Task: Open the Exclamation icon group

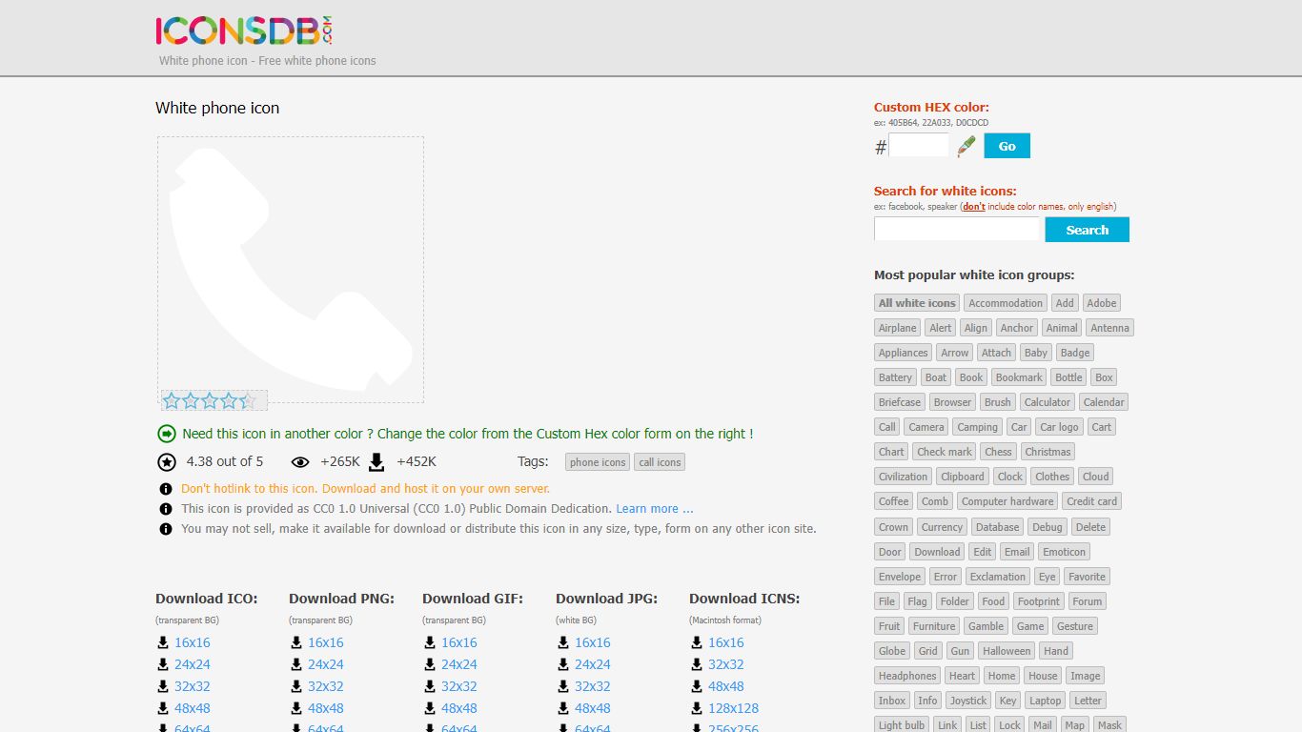Action: point(997,577)
